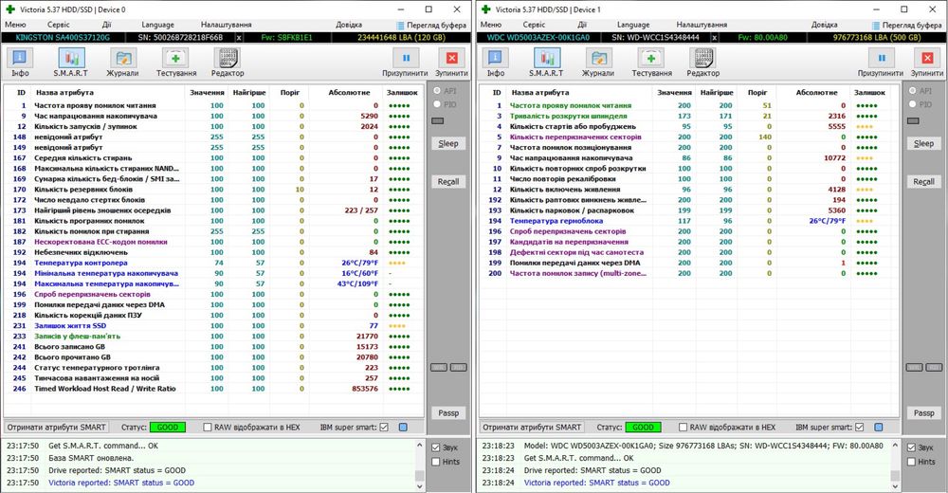948x493 pixels.
Task: Click Отримати атрибути SMART in Device 0
Action: pos(56,427)
